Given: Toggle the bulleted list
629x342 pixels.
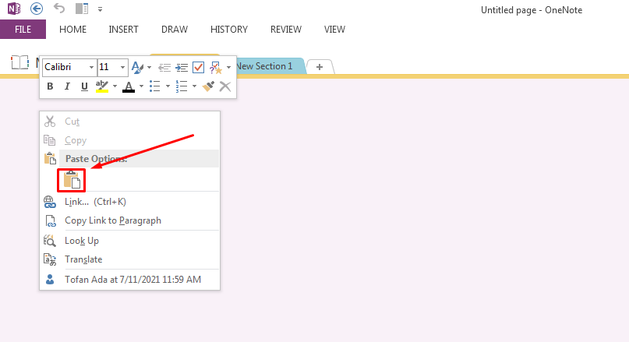Looking at the screenshot, I should pyautogui.click(x=155, y=86).
